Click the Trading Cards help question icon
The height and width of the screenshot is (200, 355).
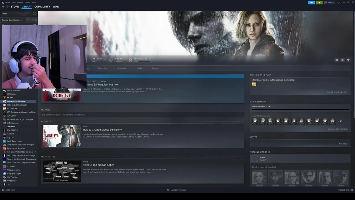pyautogui.click(x=269, y=152)
